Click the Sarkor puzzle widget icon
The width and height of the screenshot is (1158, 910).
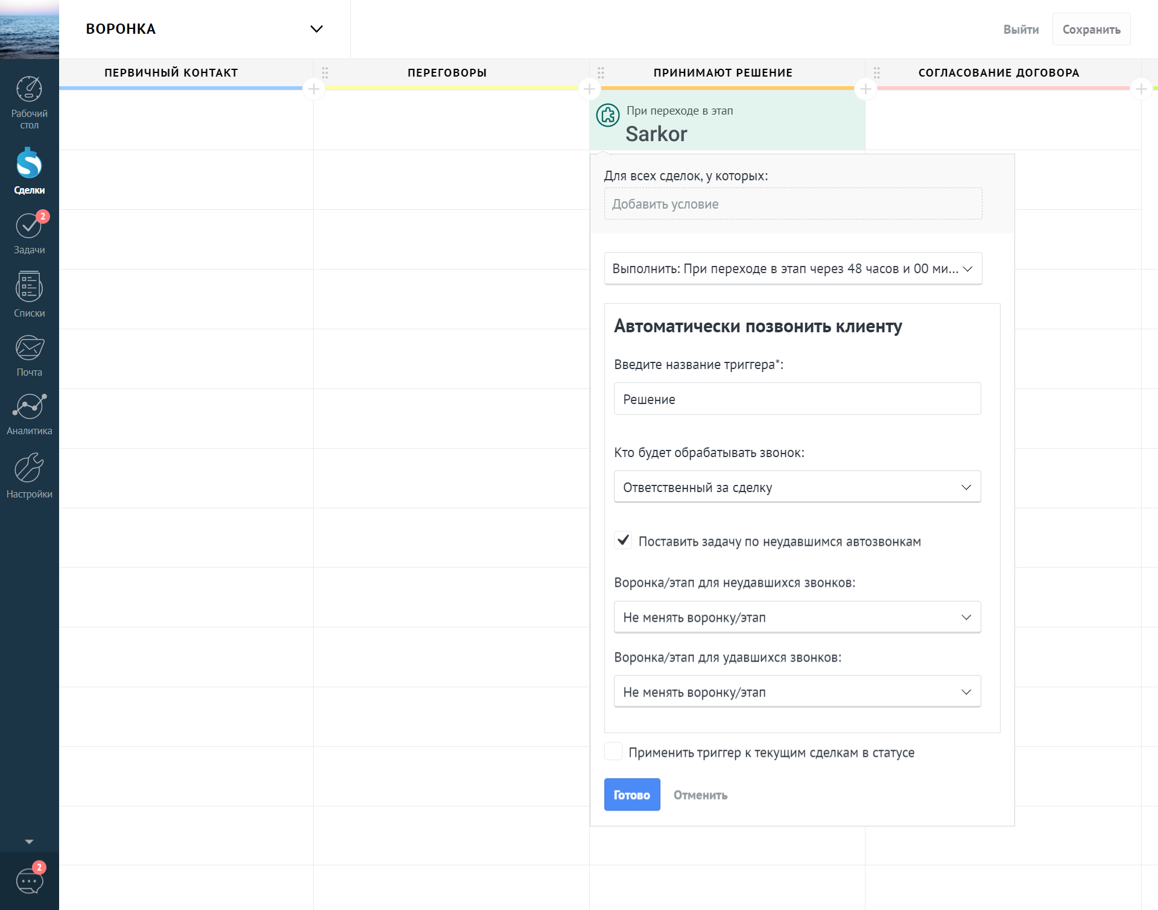[607, 115]
